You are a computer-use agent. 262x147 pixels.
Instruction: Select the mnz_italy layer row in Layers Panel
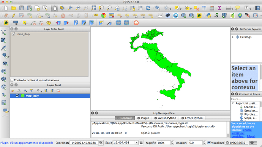tap(50, 96)
